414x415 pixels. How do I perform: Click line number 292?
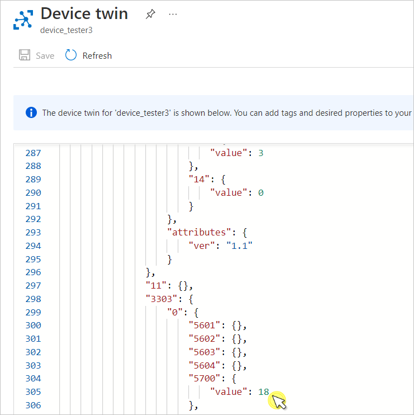coord(34,219)
